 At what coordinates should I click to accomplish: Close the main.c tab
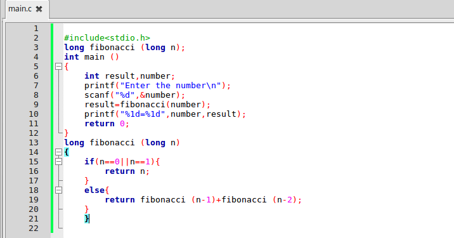click(x=39, y=10)
